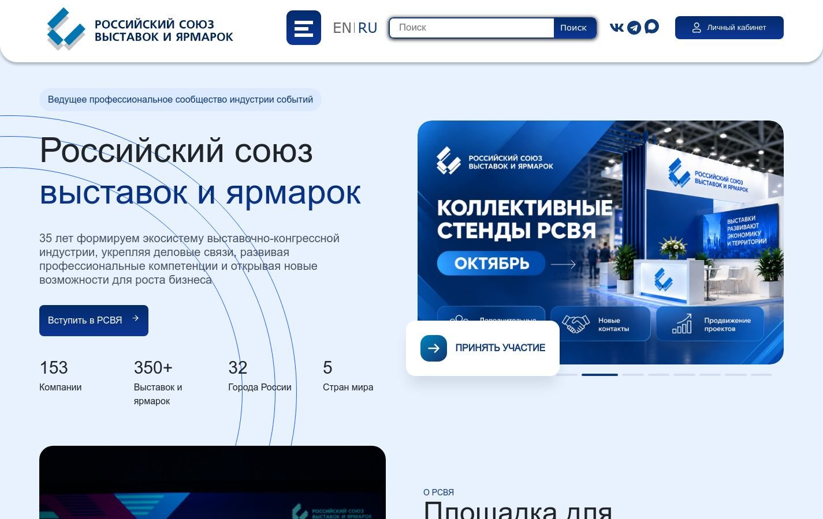Click the growth chart icon on banner
This screenshot has width=823, height=519.
[x=682, y=324]
